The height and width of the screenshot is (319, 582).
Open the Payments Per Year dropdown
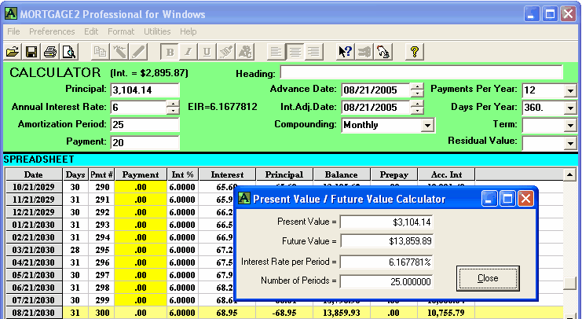click(x=570, y=90)
